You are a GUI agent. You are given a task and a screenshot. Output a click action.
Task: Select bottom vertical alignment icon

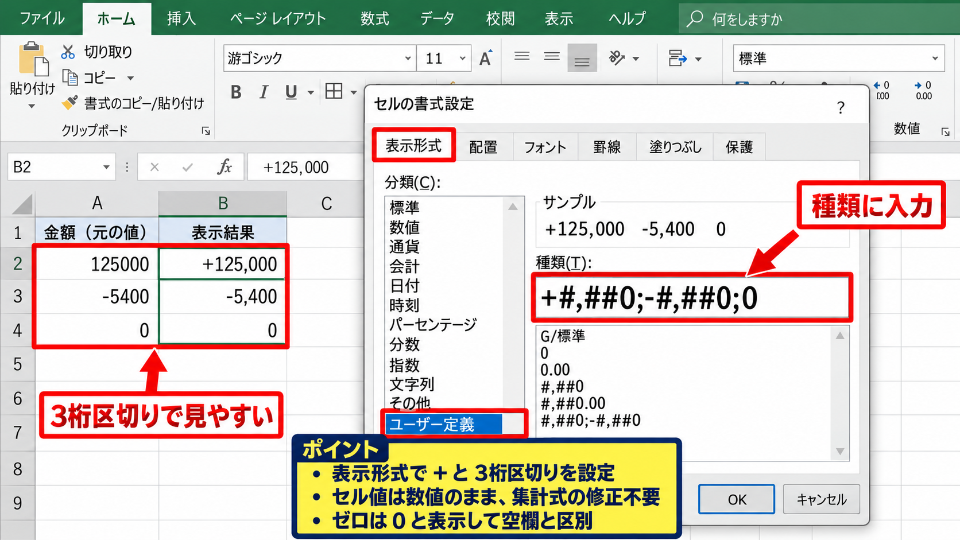(582, 58)
